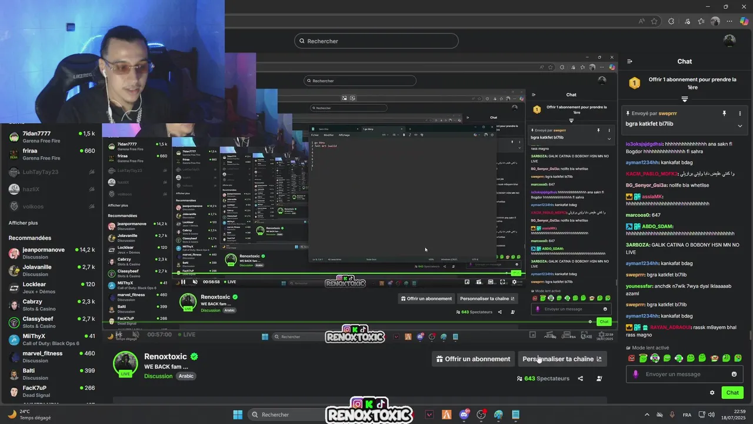The image size is (753, 424).
Task: Add the page to favorites with the star
Action: click(654, 21)
